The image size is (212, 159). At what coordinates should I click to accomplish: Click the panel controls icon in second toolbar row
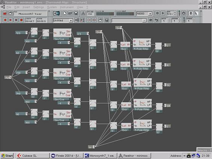pos(82,20)
